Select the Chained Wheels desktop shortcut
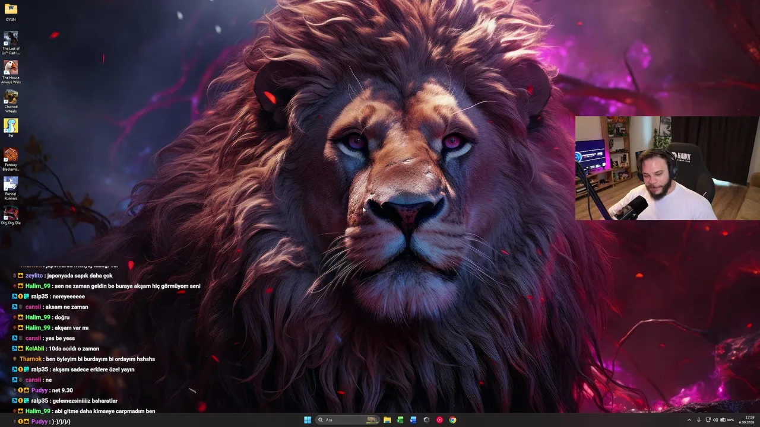 11,101
